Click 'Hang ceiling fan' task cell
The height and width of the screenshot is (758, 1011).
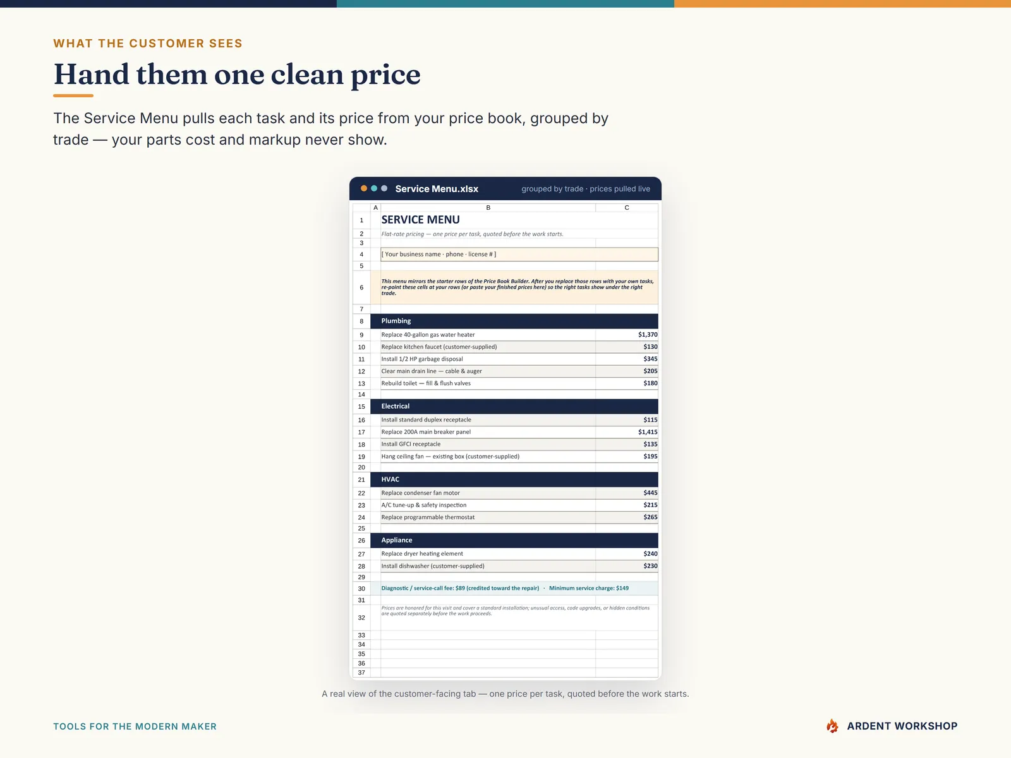488,456
